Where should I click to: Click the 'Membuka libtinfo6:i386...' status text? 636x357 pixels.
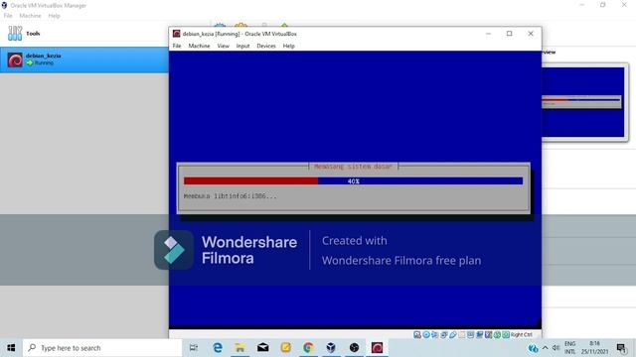tap(231, 196)
